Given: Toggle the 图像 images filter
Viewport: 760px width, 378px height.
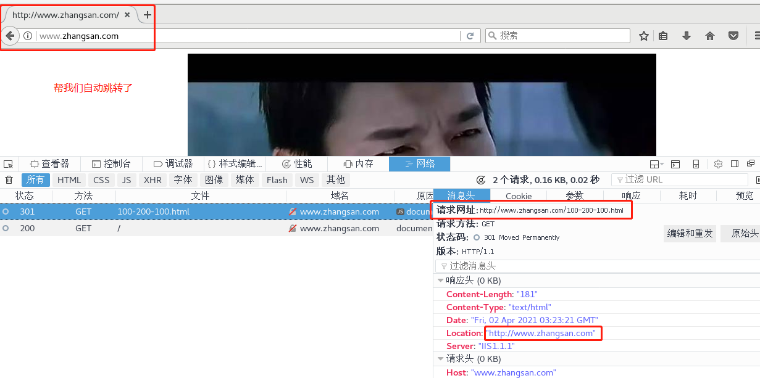Looking at the screenshot, I should click(214, 180).
